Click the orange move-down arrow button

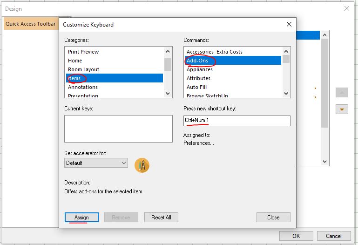pyautogui.click(x=342, y=109)
